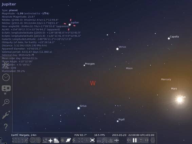
Task: Hide planet labels with Saturn icon
Action: coord(68,140)
